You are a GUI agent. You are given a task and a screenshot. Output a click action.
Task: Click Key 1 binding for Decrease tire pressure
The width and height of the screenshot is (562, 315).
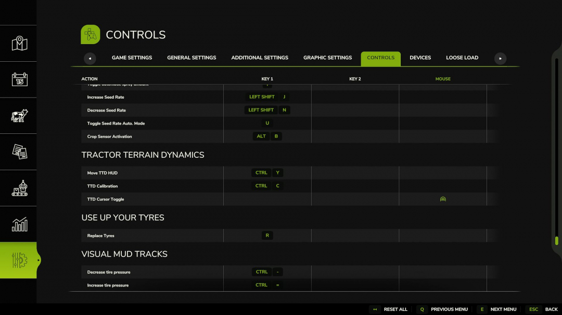point(267,272)
